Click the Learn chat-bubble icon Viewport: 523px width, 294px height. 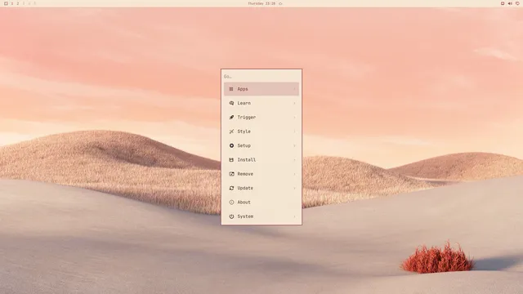(231, 104)
